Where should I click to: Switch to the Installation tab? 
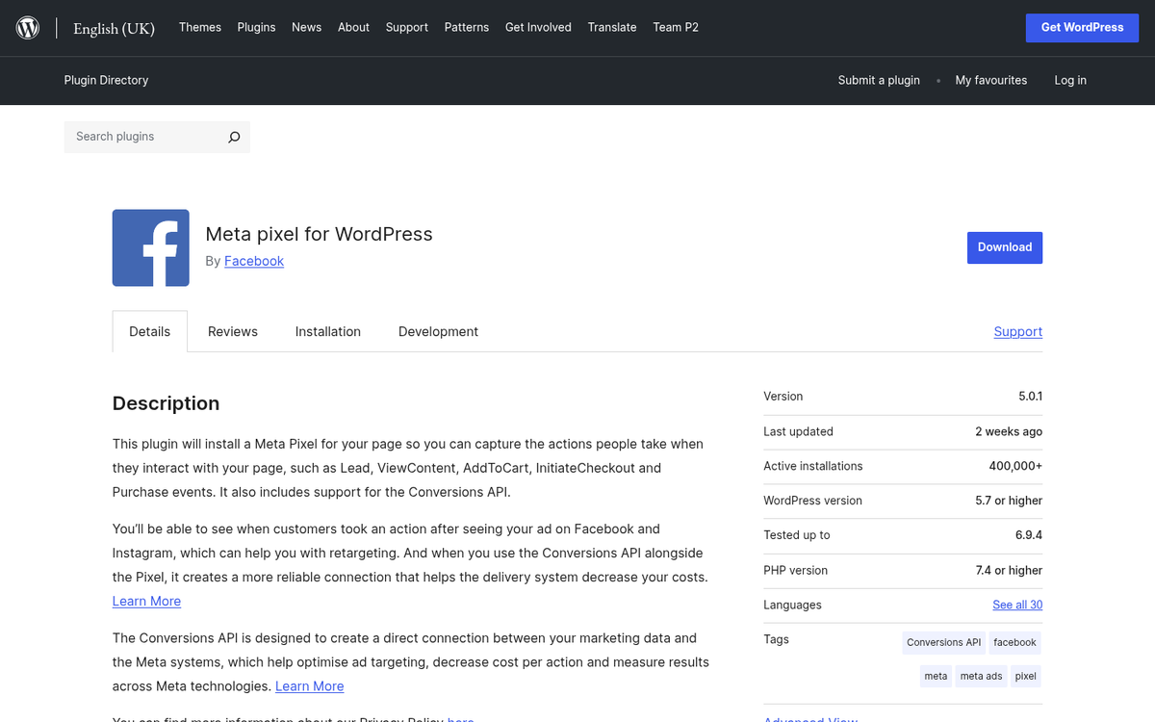click(327, 331)
